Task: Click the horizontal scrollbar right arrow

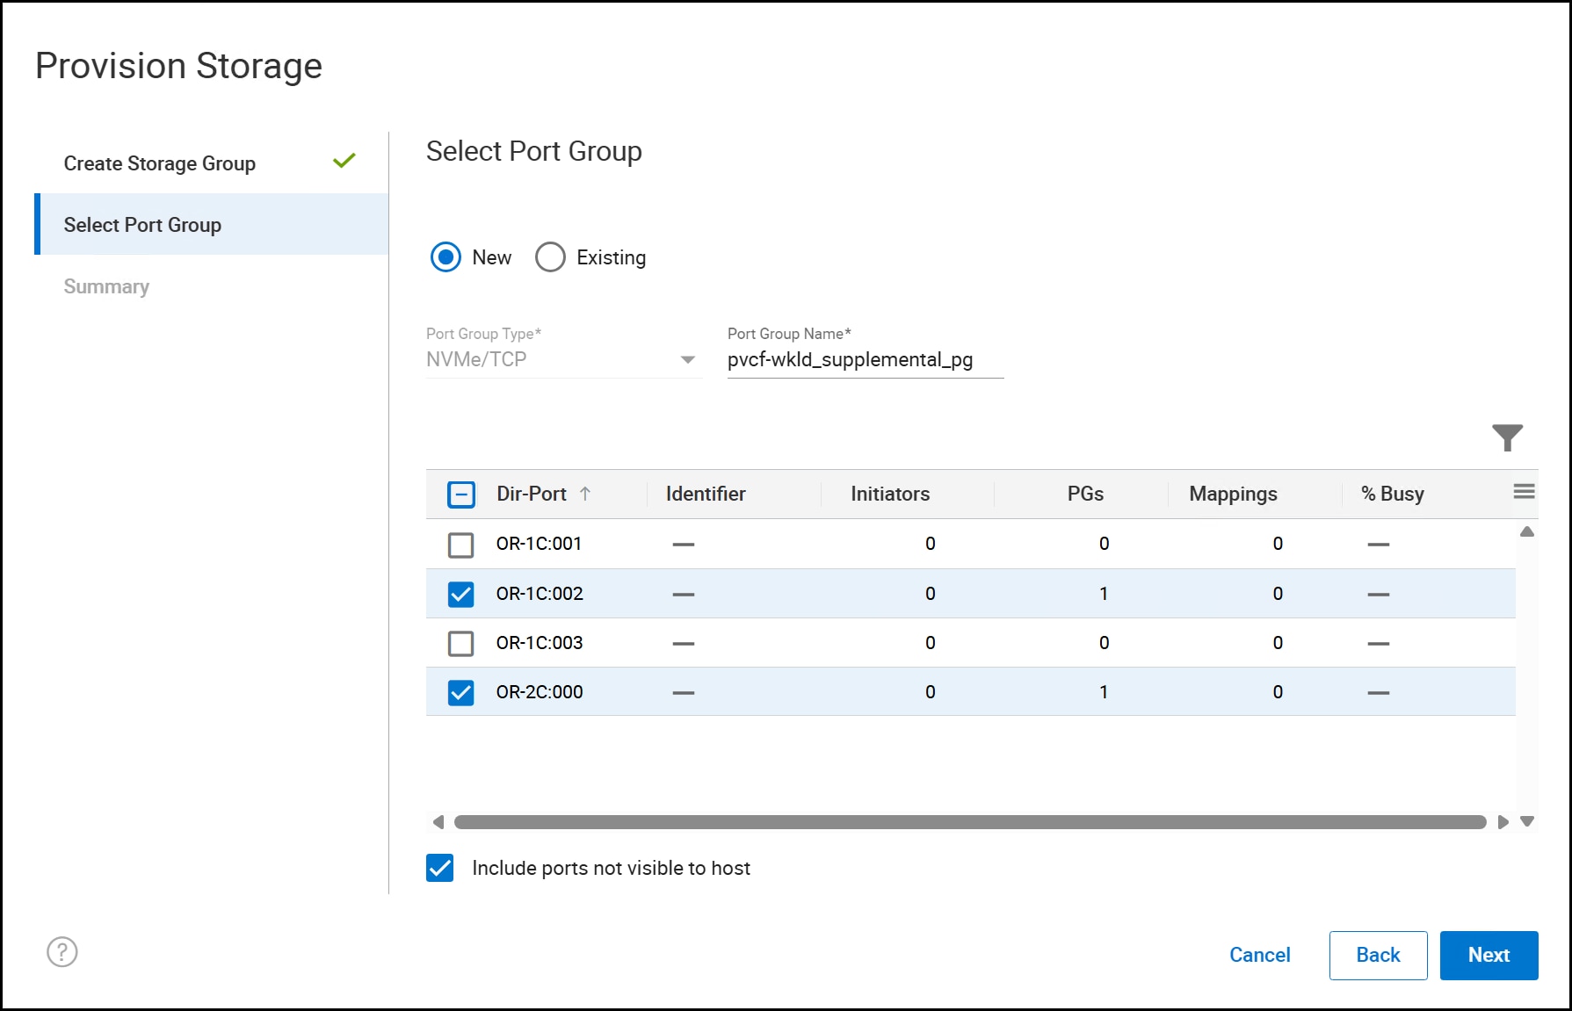Action: [x=1503, y=822]
